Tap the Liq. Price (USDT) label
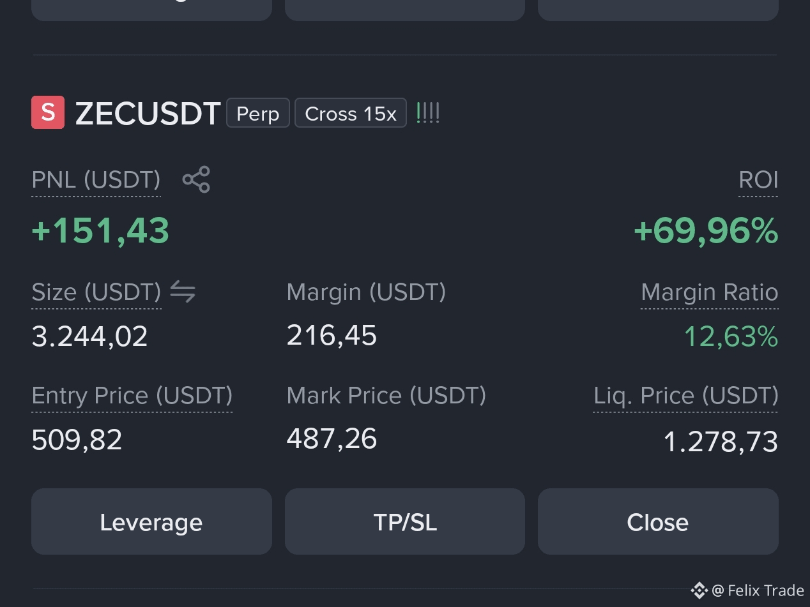This screenshot has width=810, height=607. click(x=686, y=396)
